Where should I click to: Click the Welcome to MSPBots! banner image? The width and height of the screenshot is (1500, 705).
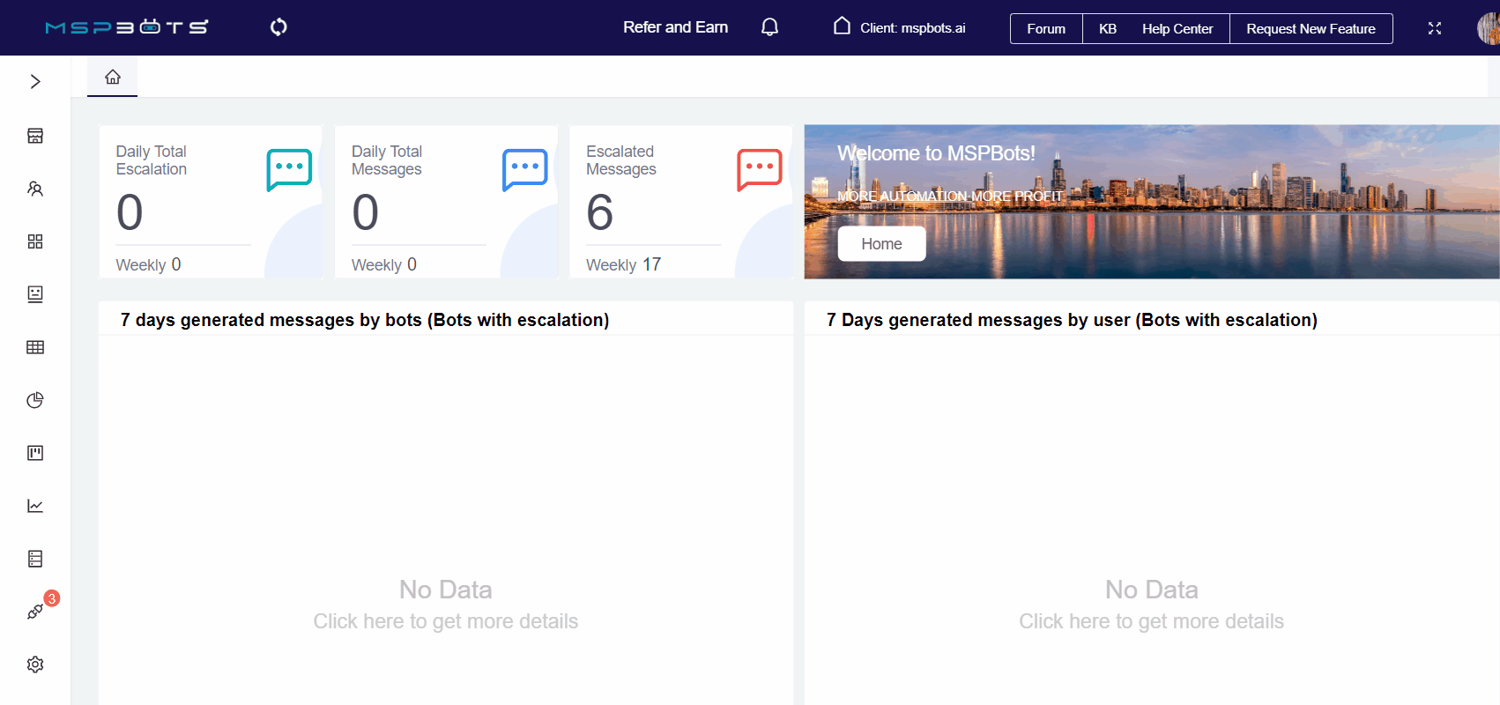(x=1152, y=202)
